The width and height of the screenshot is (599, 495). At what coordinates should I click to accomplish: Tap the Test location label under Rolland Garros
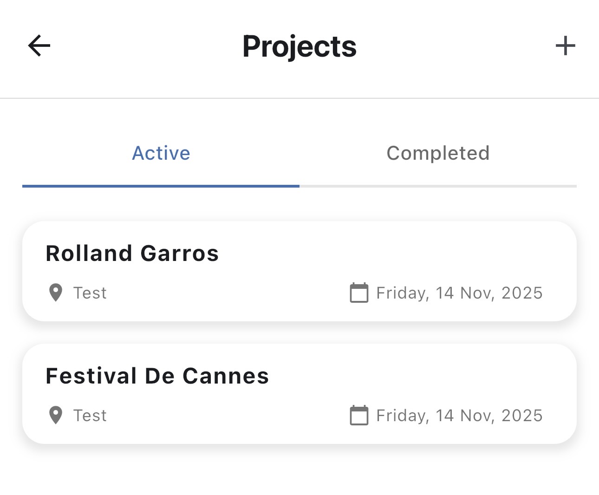point(90,293)
